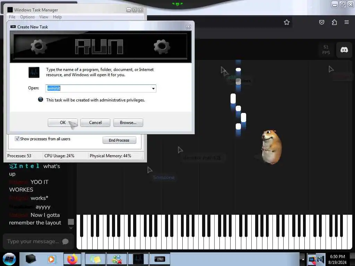Click the Discord icon button
Viewport: 355px width, 266px height.
tap(344, 50)
